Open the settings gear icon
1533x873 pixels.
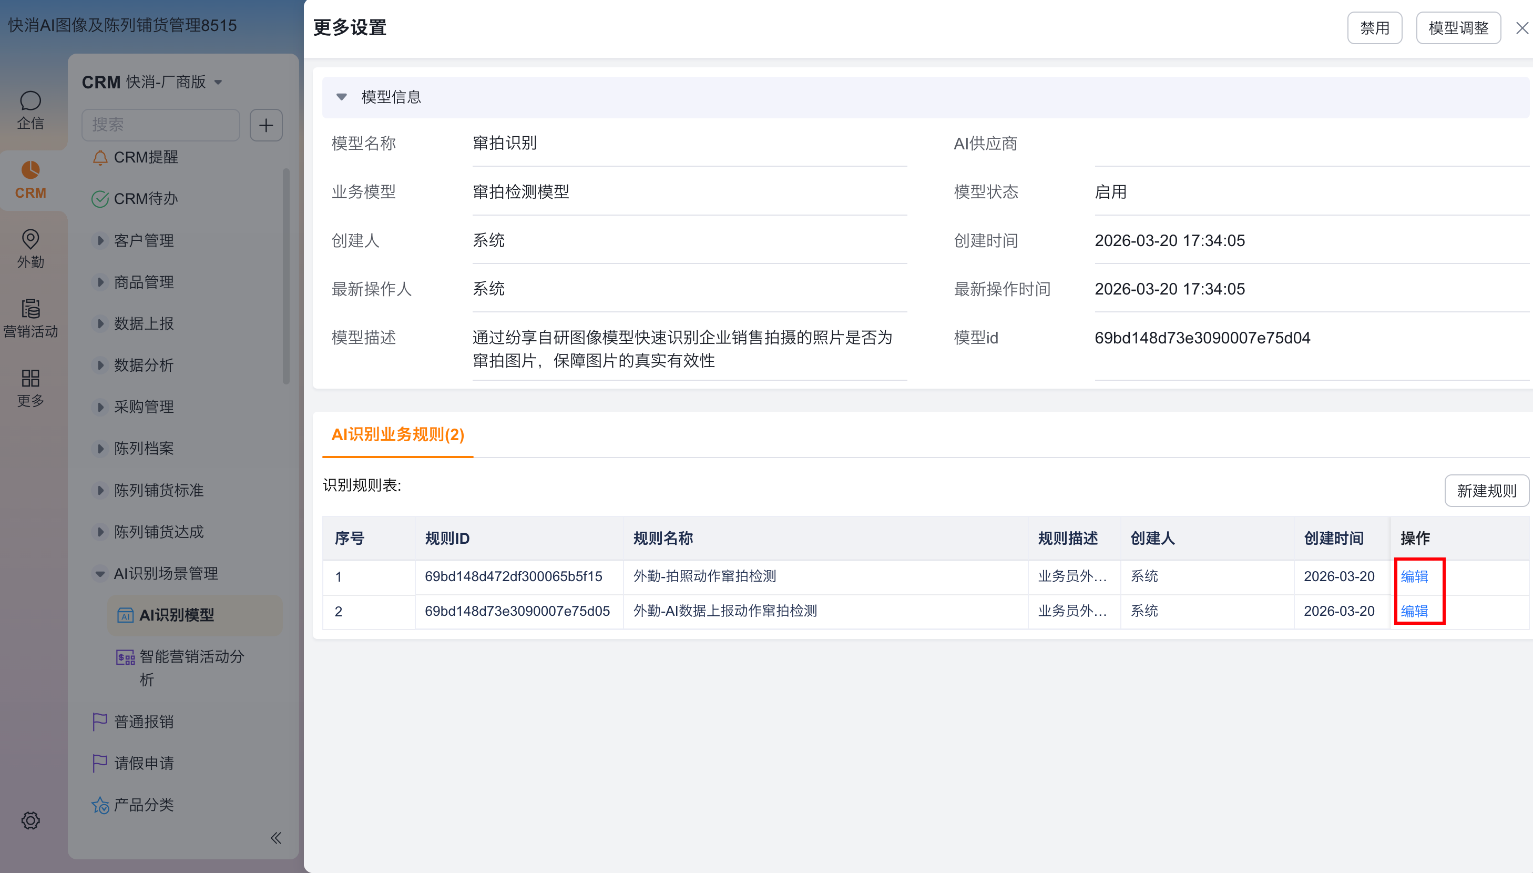tap(30, 820)
